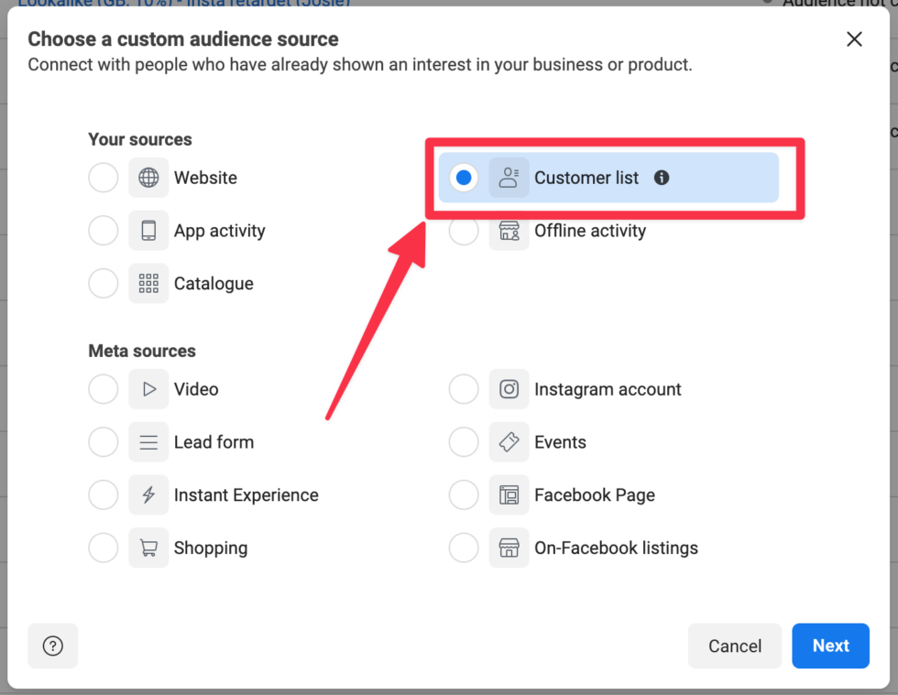
Task: Select the Lead form icon
Action: click(148, 442)
